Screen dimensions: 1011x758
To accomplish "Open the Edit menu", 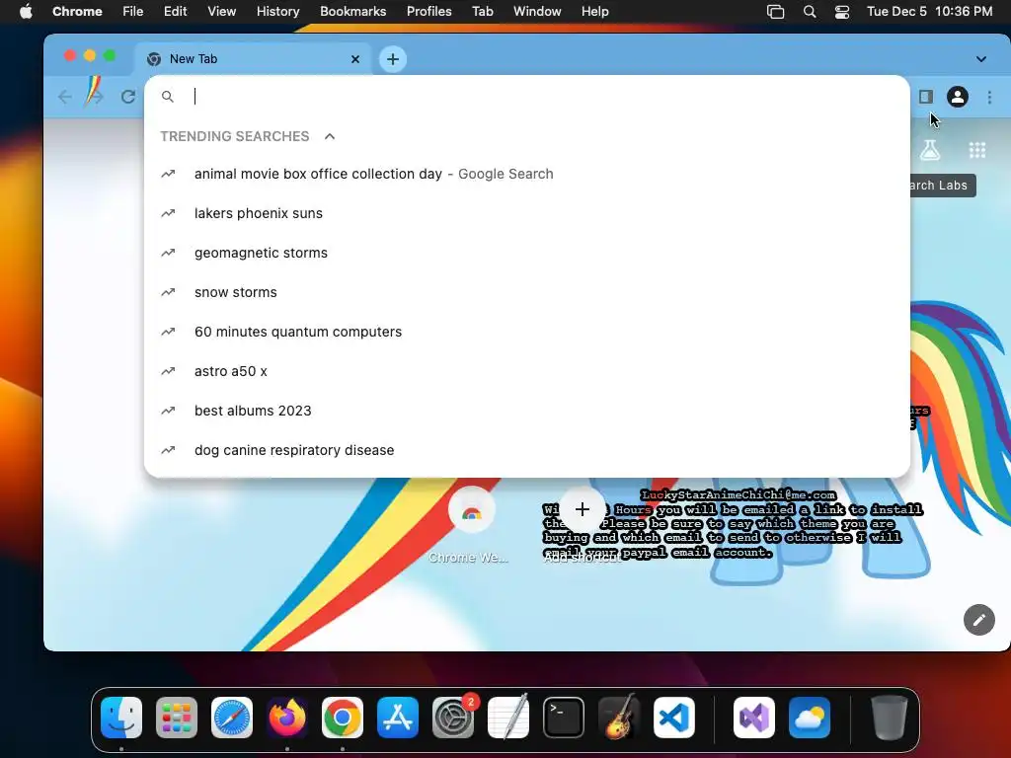I will pyautogui.click(x=175, y=12).
